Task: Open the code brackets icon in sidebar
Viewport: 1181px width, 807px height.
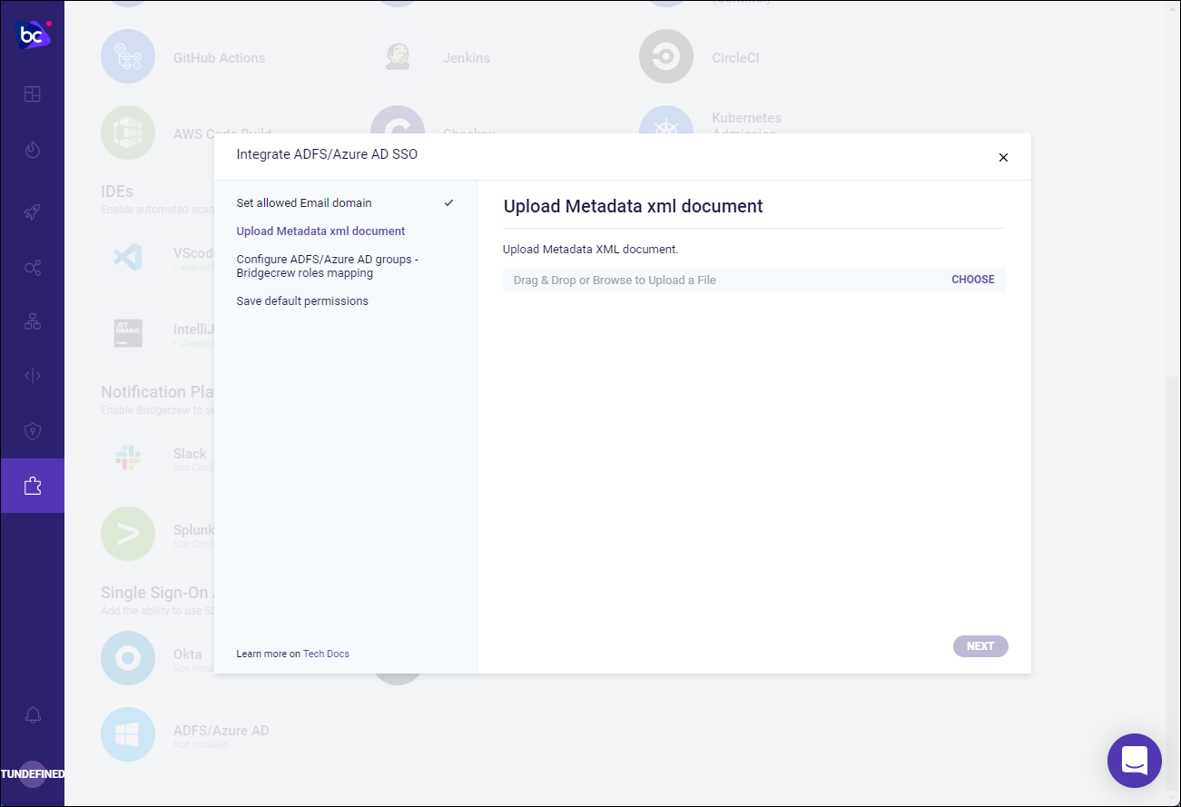Action: pos(33,376)
